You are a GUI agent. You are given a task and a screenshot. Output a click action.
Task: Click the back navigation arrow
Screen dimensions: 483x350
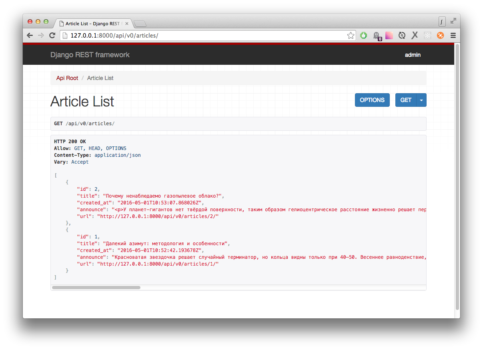pyautogui.click(x=30, y=35)
